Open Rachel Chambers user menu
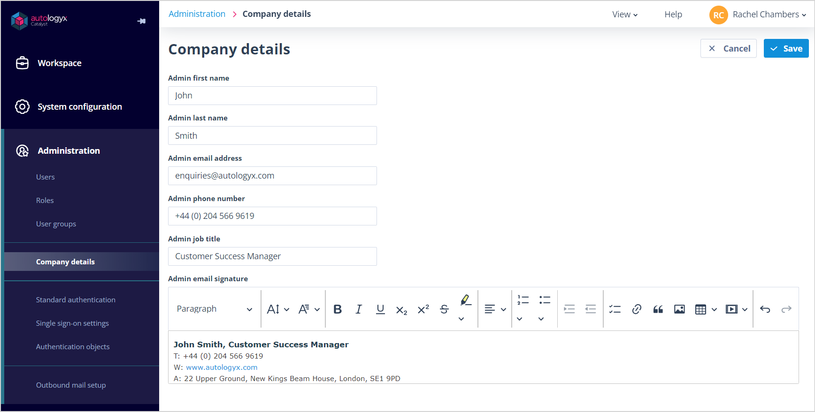 [769, 15]
